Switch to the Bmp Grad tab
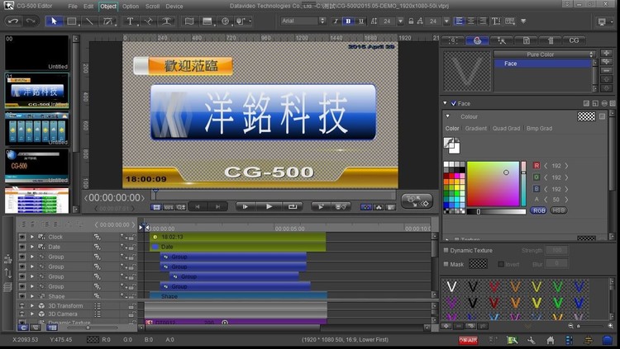Image resolution: width=620 pixels, height=349 pixels. pos(539,129)
